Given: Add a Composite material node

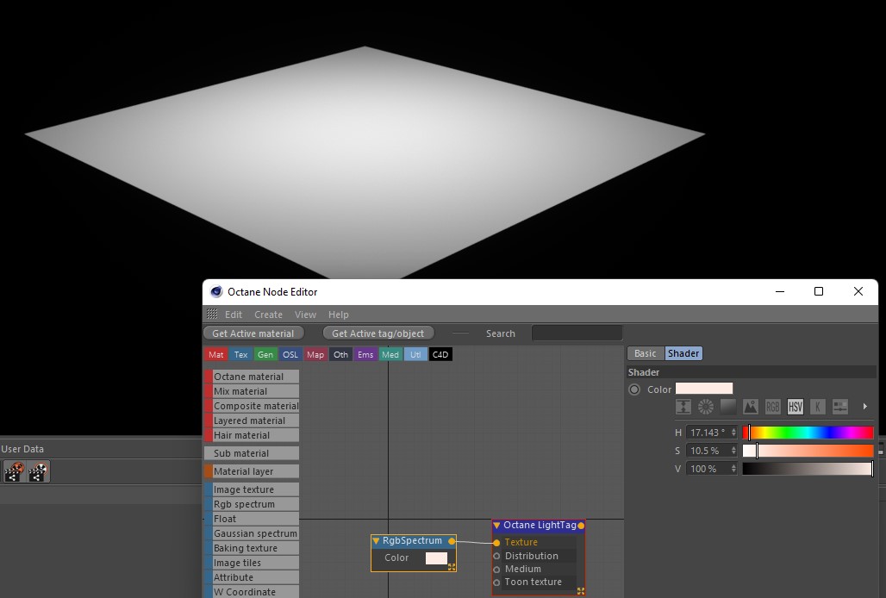Looking at the screenshot, I should click(252, 406).
